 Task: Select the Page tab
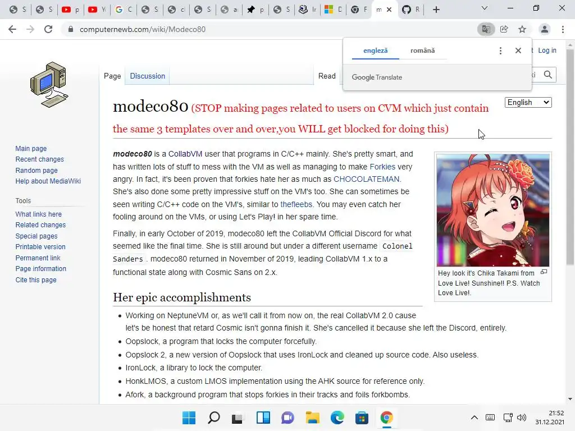[112, 76]
